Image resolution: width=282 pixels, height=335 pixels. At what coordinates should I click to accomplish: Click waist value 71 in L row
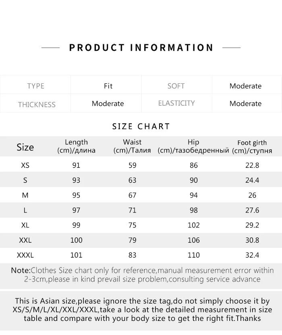[132, 210]
